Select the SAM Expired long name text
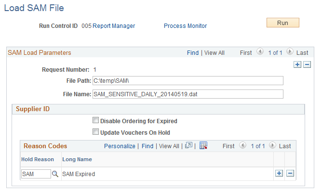Viewport: 322px width, 191px height. [x=79, y=174]
